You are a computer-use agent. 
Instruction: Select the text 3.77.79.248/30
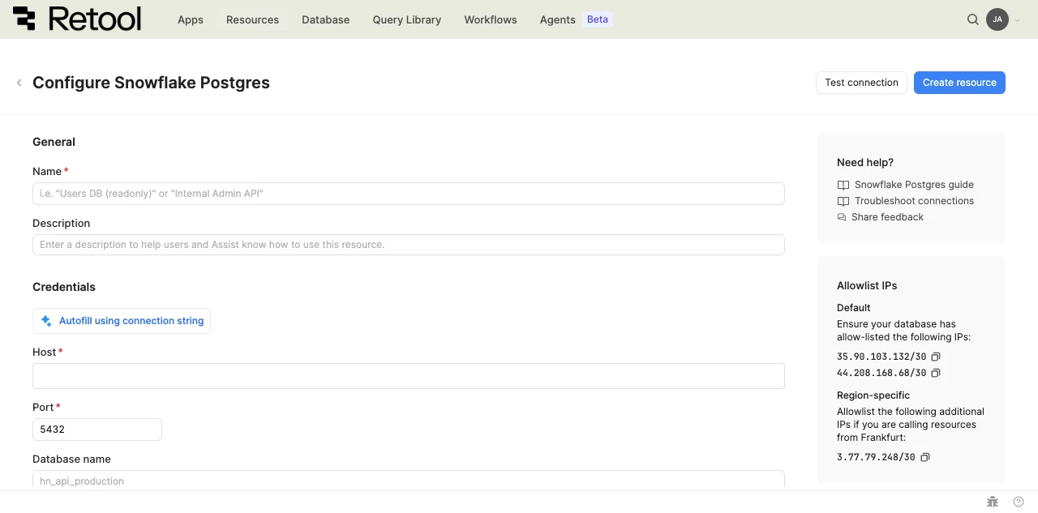[x=876, y=457]
